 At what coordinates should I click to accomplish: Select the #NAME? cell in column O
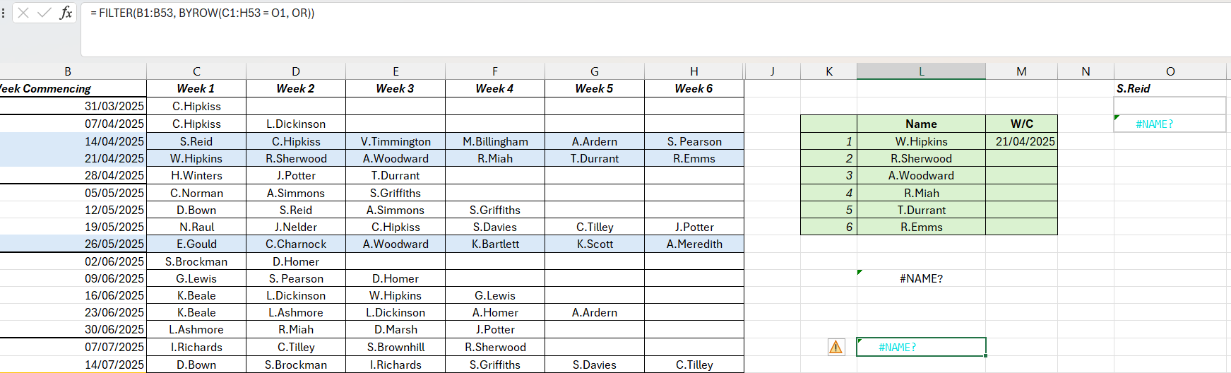[x=1170, y=124]
